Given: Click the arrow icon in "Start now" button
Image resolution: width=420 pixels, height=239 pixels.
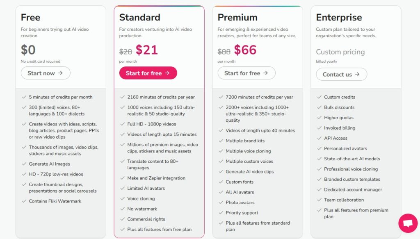Looking at the screenshot, I should (x=61, y=73).
